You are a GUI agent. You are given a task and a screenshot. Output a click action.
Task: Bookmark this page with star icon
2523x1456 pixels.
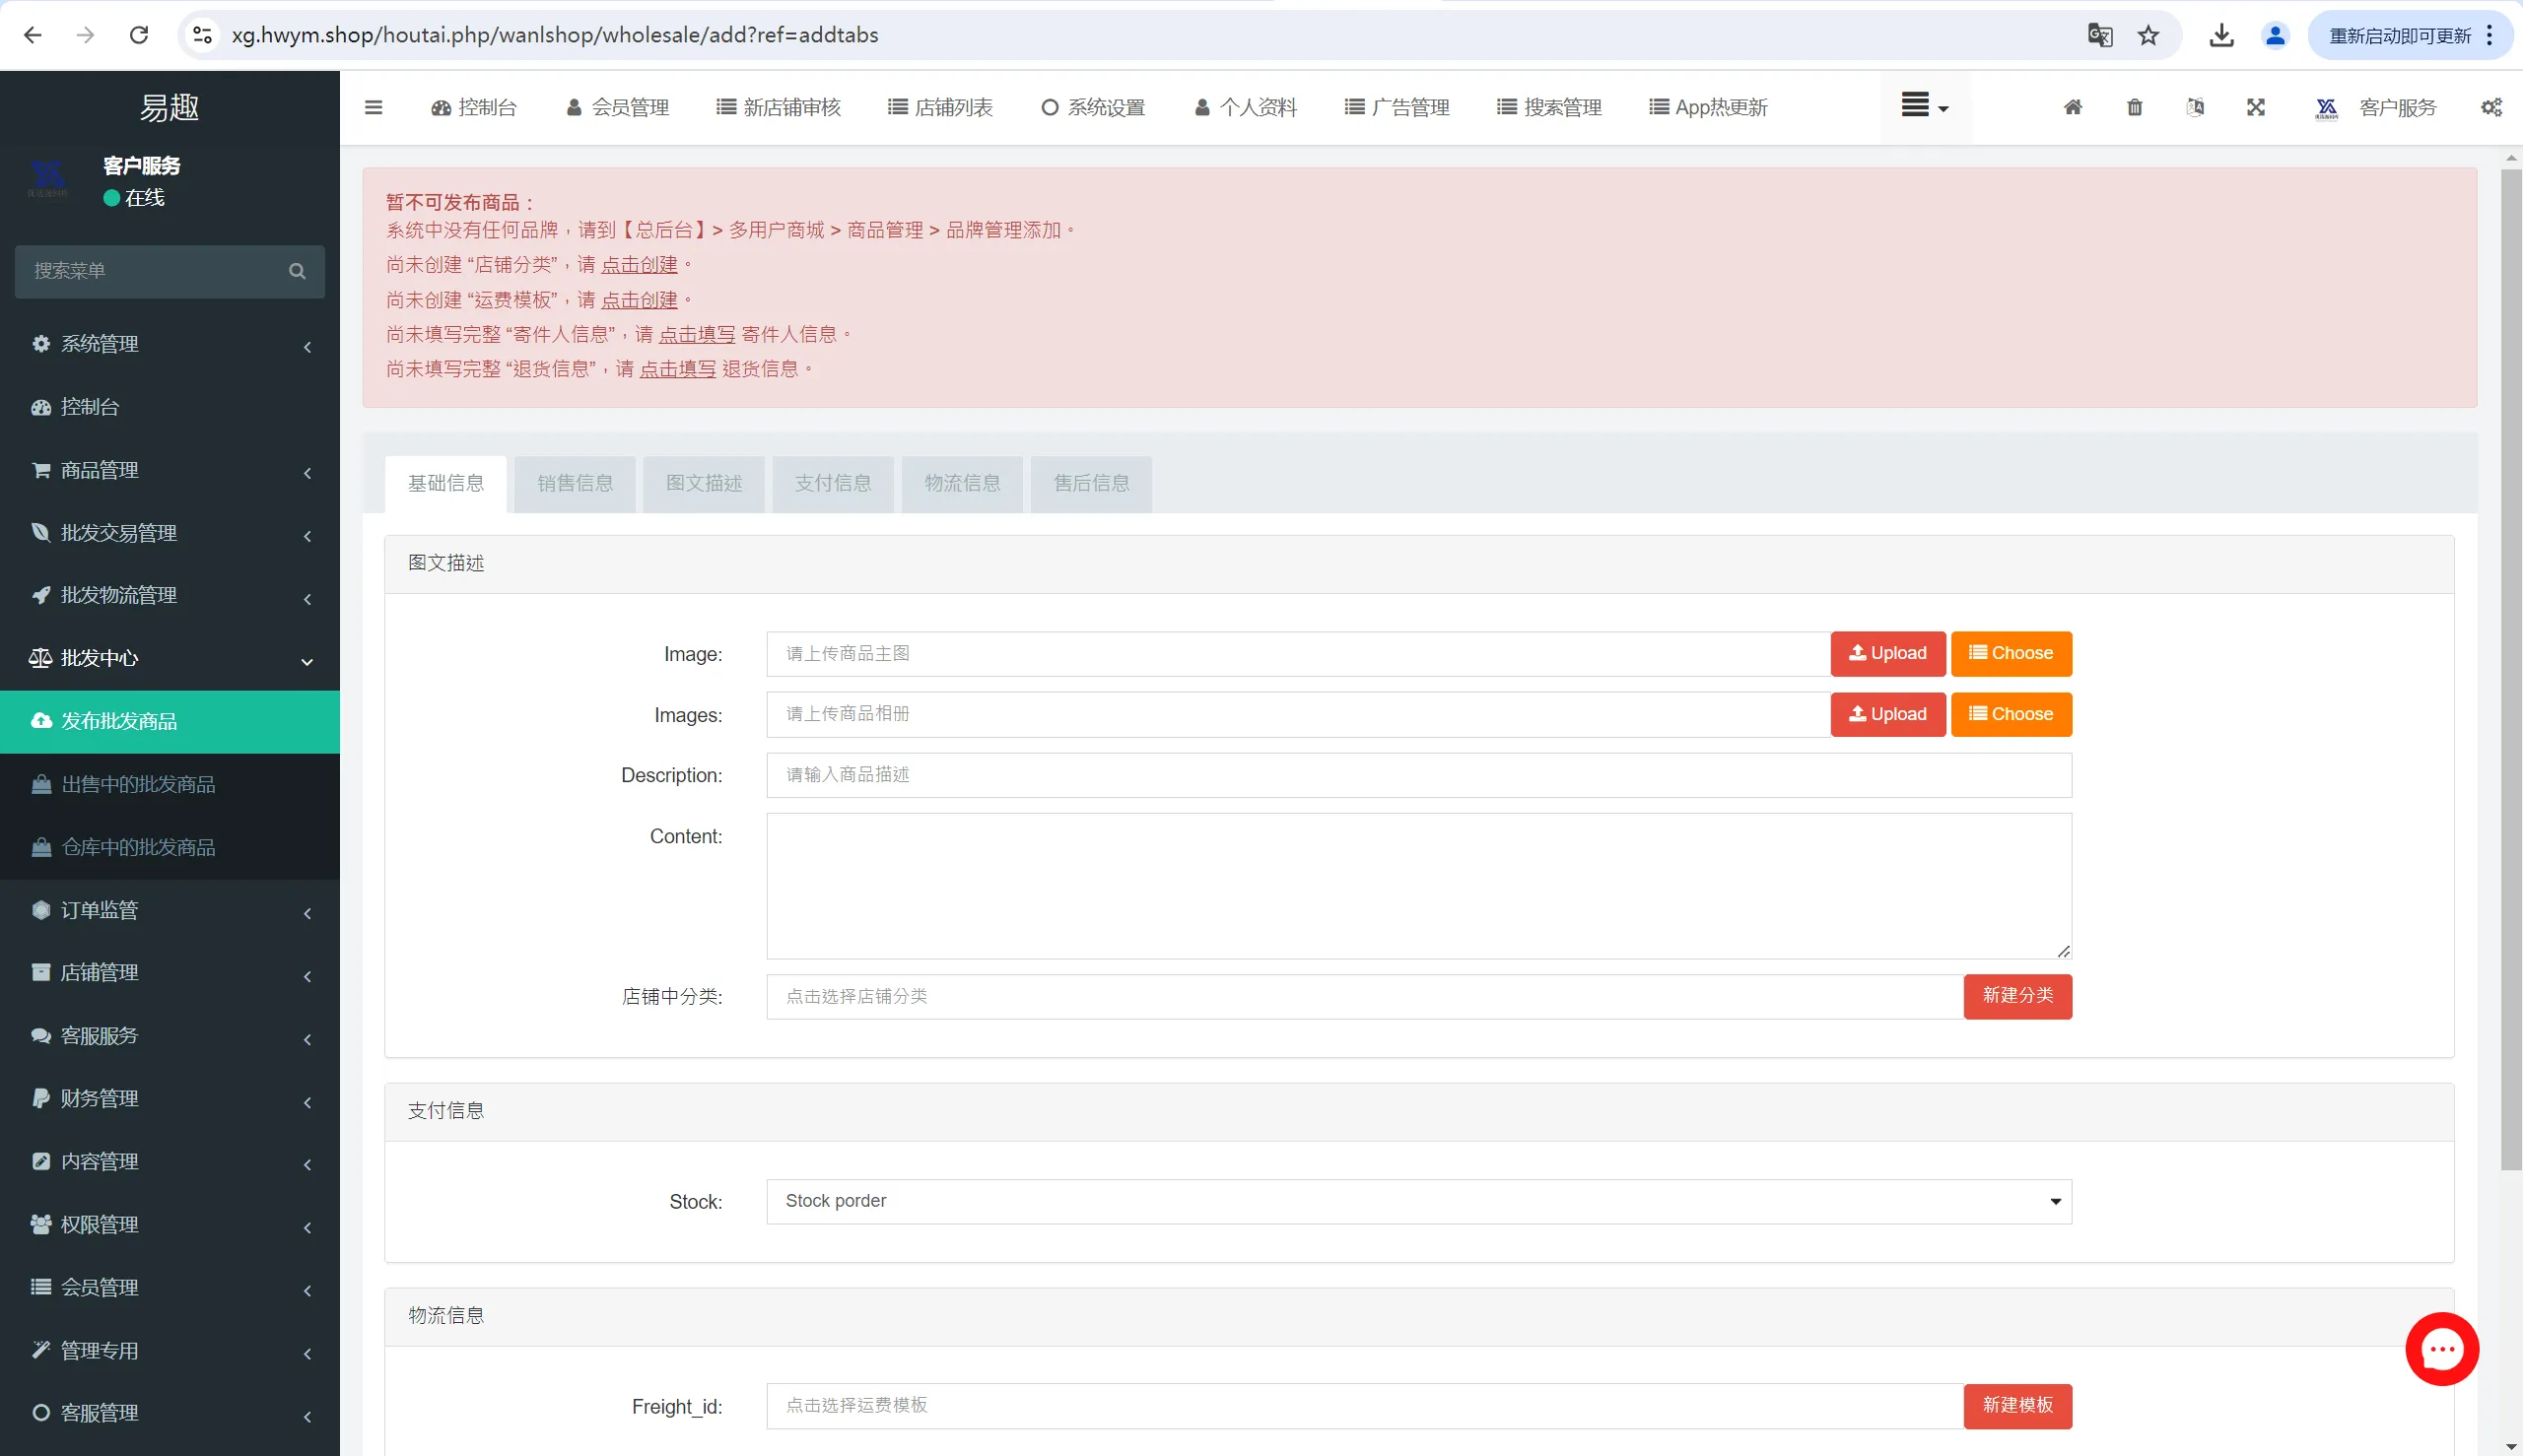point(2148,35)
